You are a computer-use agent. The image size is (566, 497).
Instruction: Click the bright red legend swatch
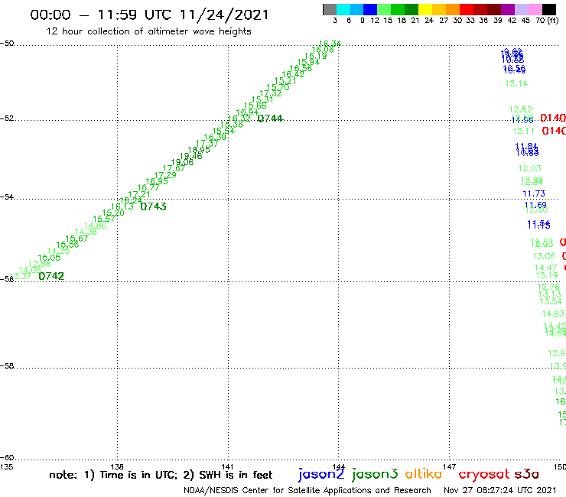point(467,9)
